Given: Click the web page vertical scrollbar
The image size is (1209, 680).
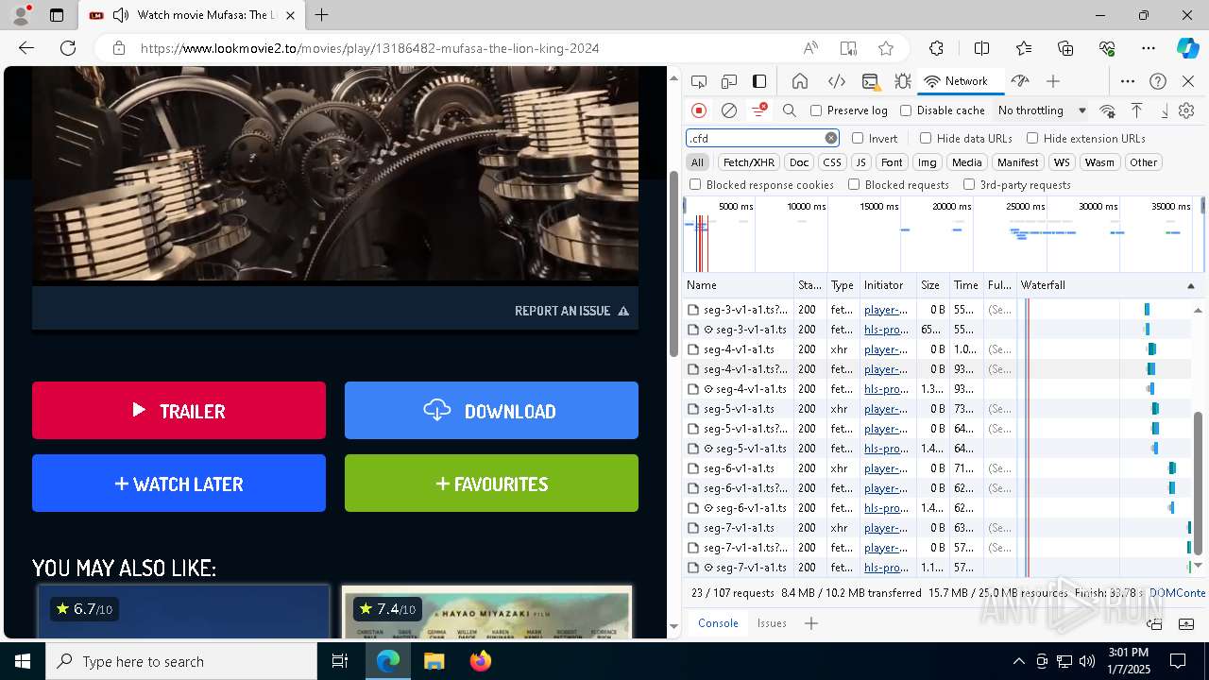Looking at the screenshot, I should click(674, 264).
